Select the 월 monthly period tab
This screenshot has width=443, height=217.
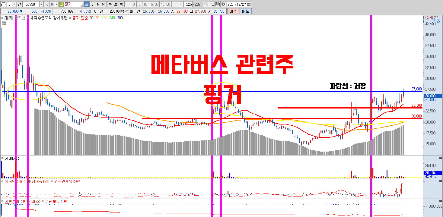98,4
